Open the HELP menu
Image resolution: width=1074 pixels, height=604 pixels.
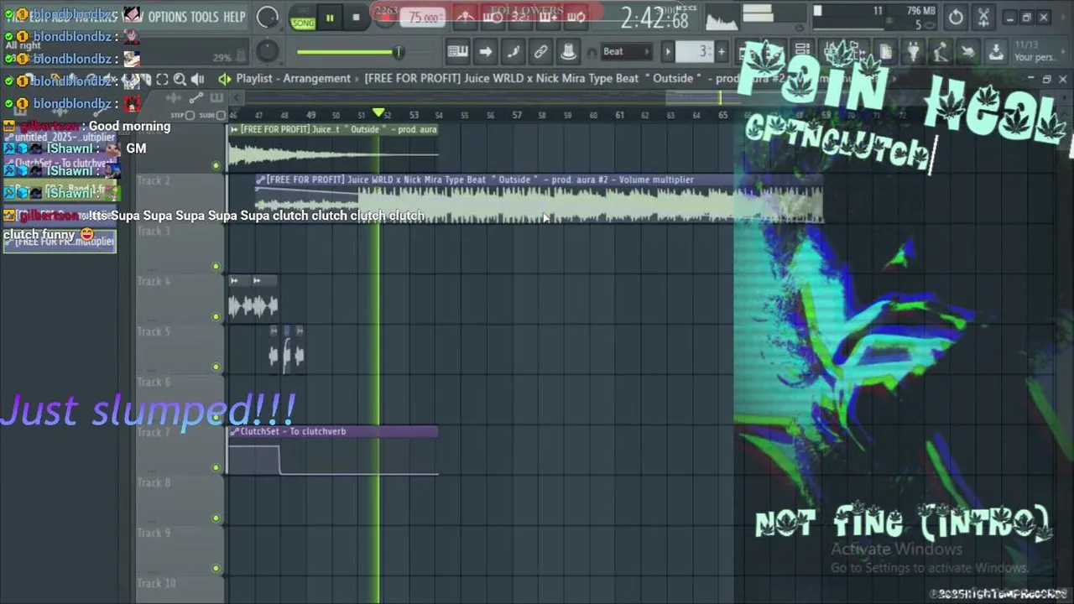(234, 17)
